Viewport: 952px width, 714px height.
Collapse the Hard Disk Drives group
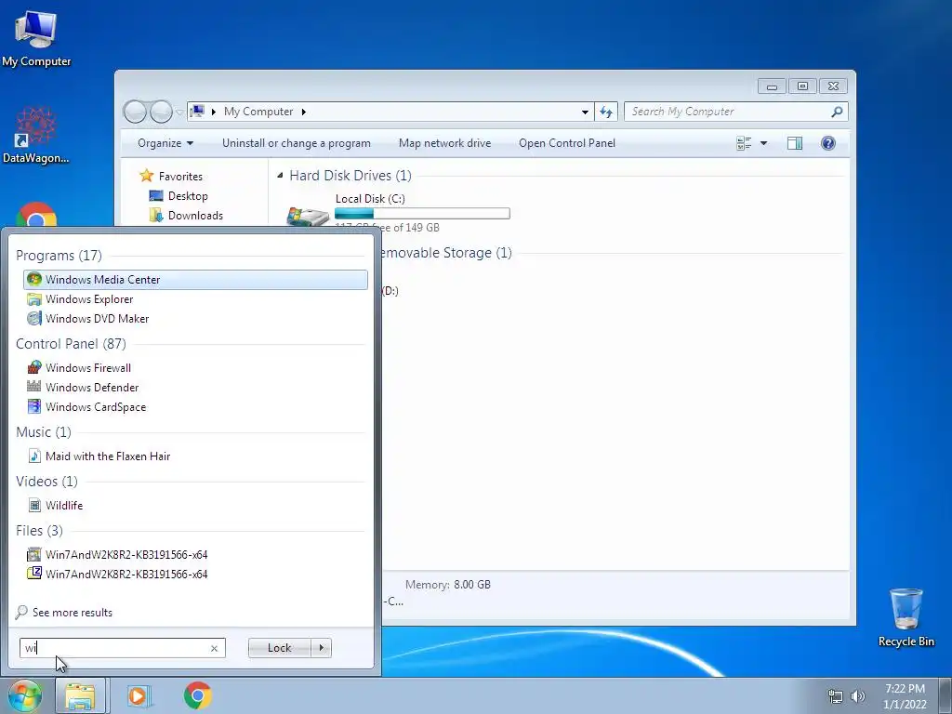(280, 176)
